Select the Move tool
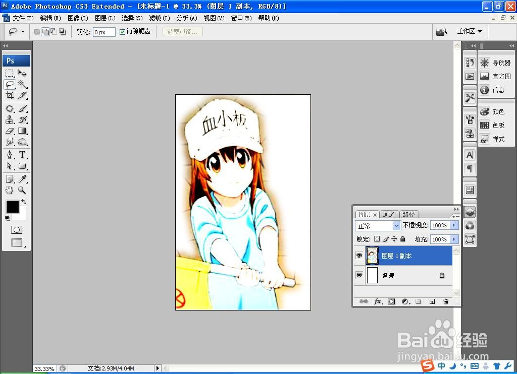This screenshot has height=374, width=517. pos(22,73)
